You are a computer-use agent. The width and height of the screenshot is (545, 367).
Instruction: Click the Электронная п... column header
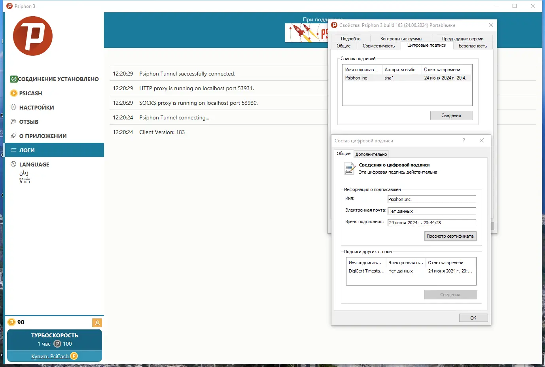point(406,263)
